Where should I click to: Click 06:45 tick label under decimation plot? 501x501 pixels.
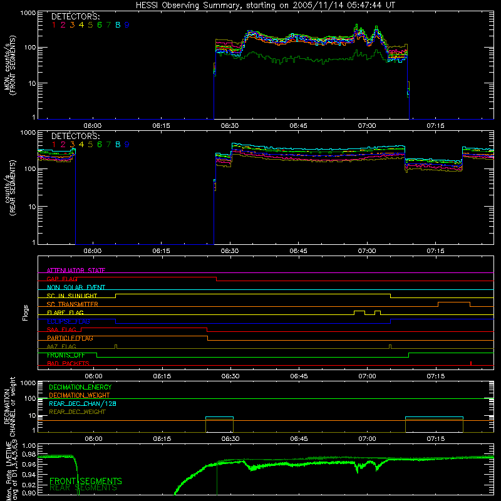click(299, 439)
